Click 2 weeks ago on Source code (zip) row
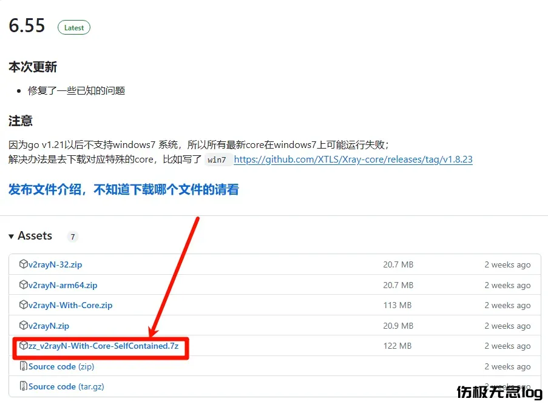 (507, 366)
